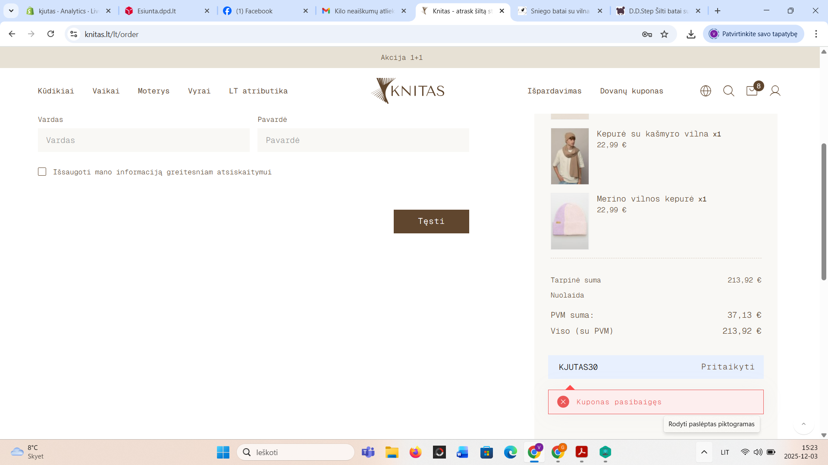The image size is (828, 465).
Task: Click the search magnifier icon in header
Action: [729, 91]
